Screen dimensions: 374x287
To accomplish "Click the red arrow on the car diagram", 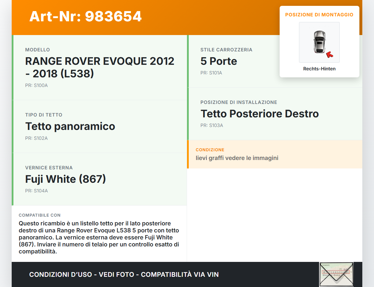I will (x=330, y=55).
